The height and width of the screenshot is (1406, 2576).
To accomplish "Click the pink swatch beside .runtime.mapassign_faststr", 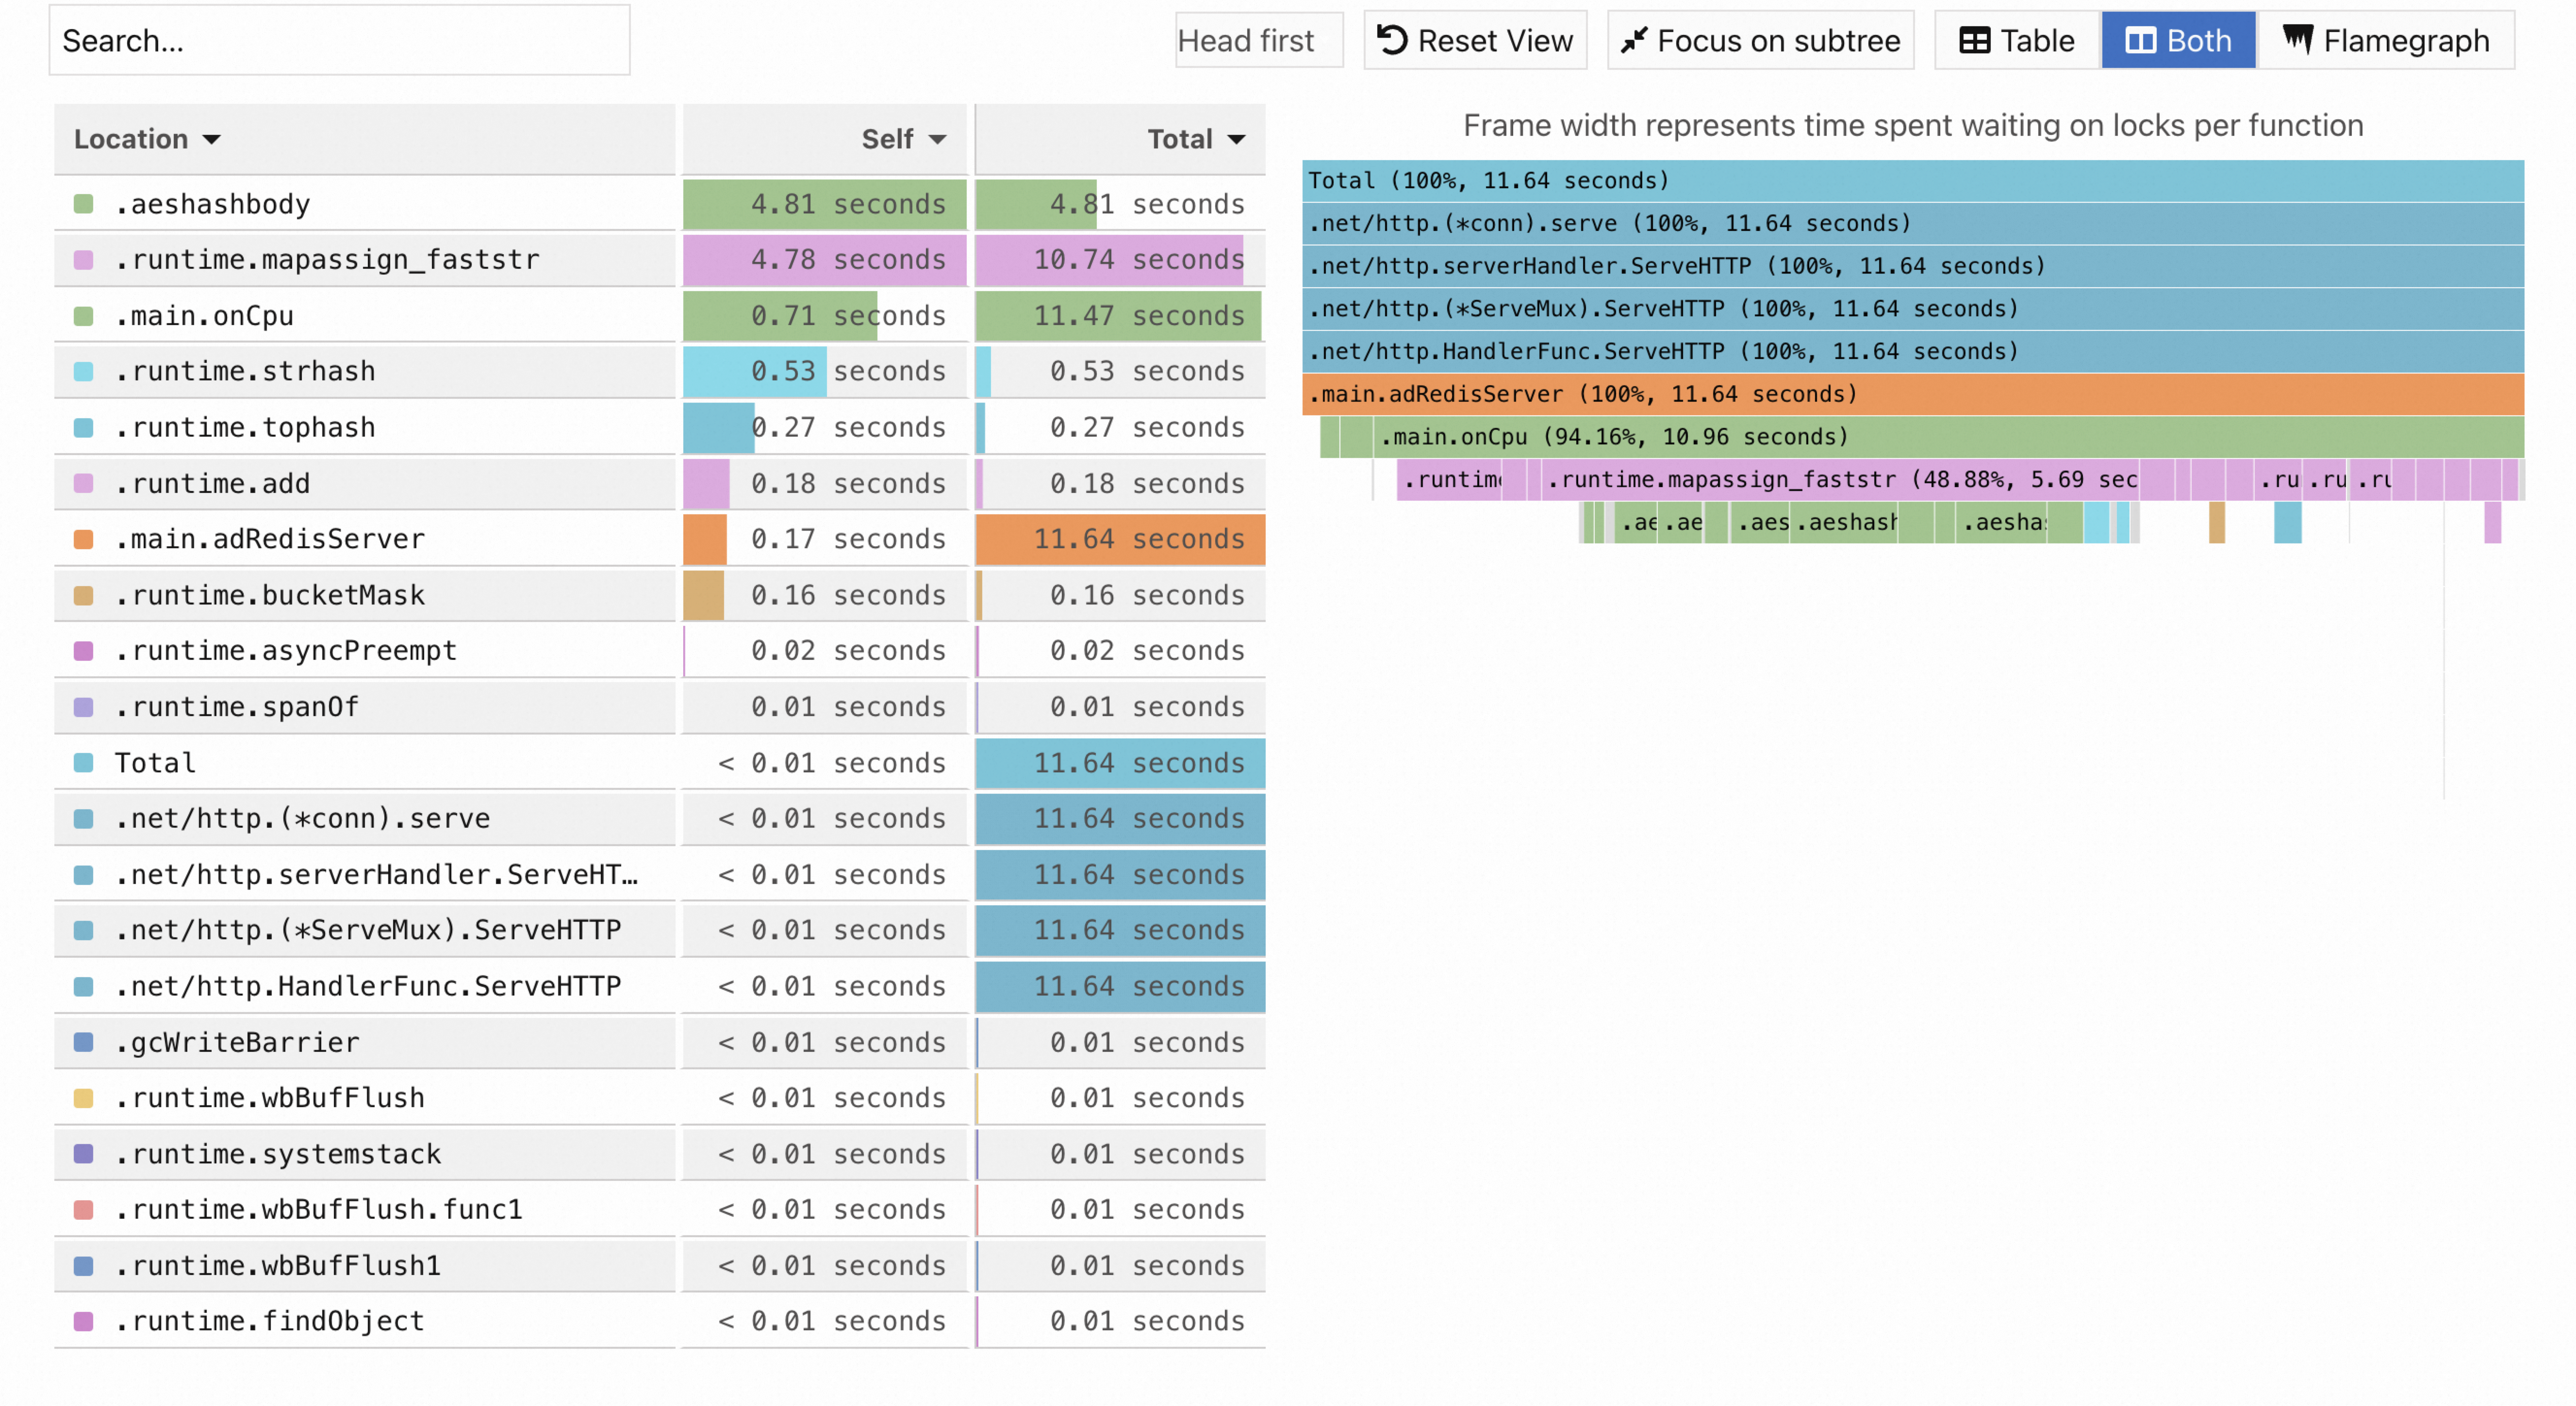I will coord(84,260).
